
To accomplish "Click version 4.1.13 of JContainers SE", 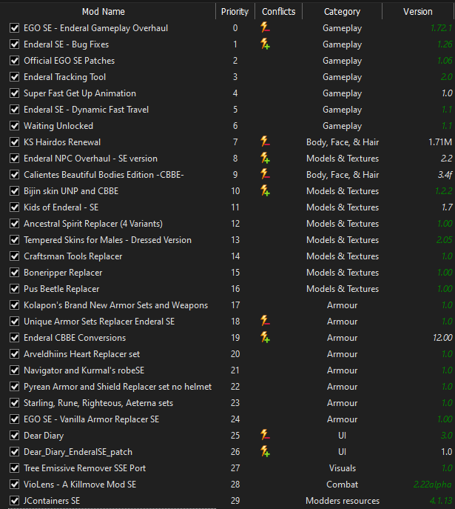I will pos(441,501).
